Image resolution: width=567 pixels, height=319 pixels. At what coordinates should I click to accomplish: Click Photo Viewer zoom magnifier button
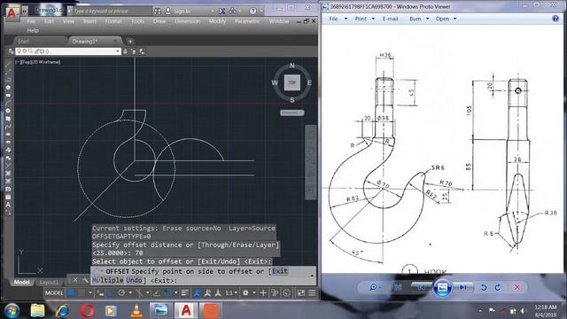[372, 287]
